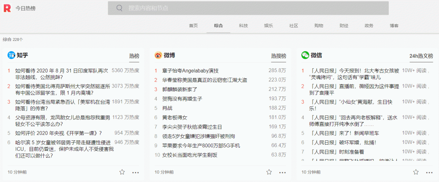This screenshot has height=182, width=439.
Task: Open Weibo item 郭麒麟装新家了
Action: [180, 89]
